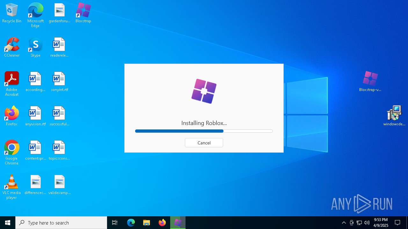Viewport: 408px width, 229px height.
Task: Select the sonyint.rtf document
Action: [59, 82]
